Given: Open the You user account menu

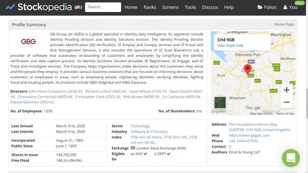Looking at the screenshot, I should (290, 7).
